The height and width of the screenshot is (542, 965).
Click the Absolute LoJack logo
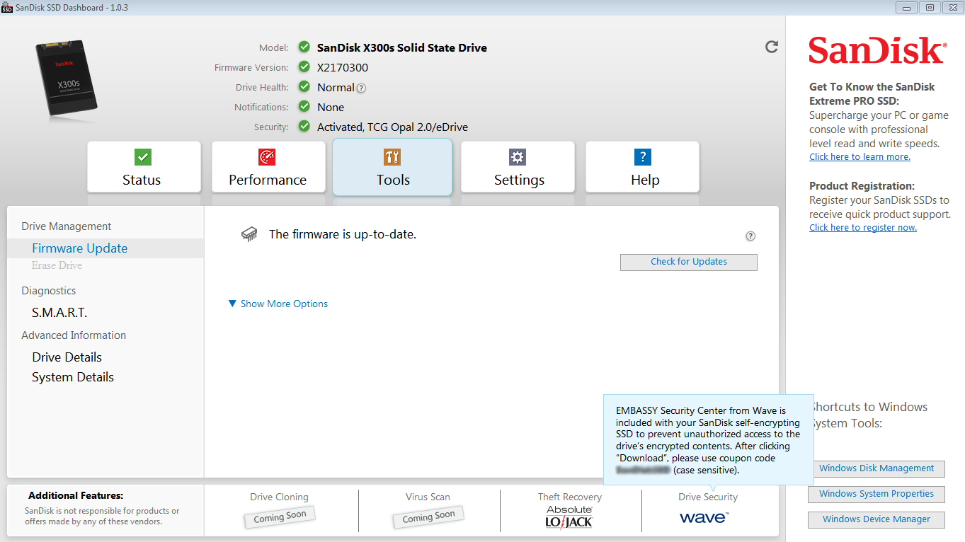click(569, 517)
